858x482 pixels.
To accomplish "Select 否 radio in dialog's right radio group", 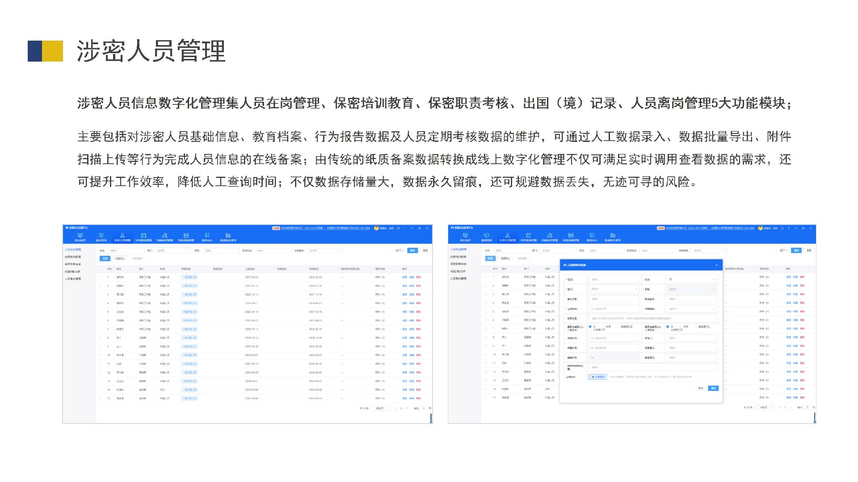I will point(668,327).
